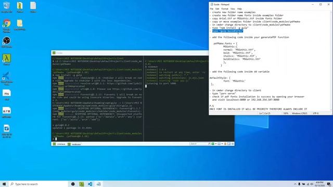Select the yellow folder below the zipped folder
Image resolution: width=333 pixels, height=187 pixels.
20,25
